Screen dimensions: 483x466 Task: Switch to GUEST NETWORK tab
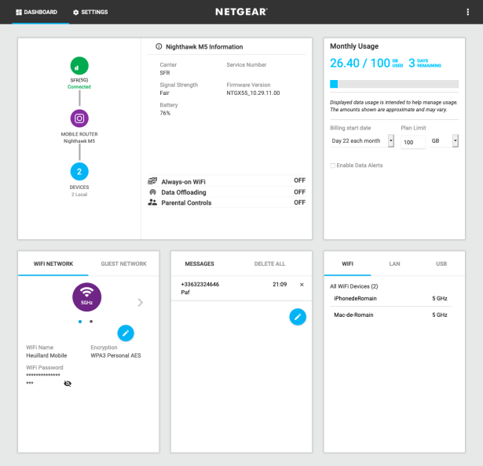[x=124, y=264]
